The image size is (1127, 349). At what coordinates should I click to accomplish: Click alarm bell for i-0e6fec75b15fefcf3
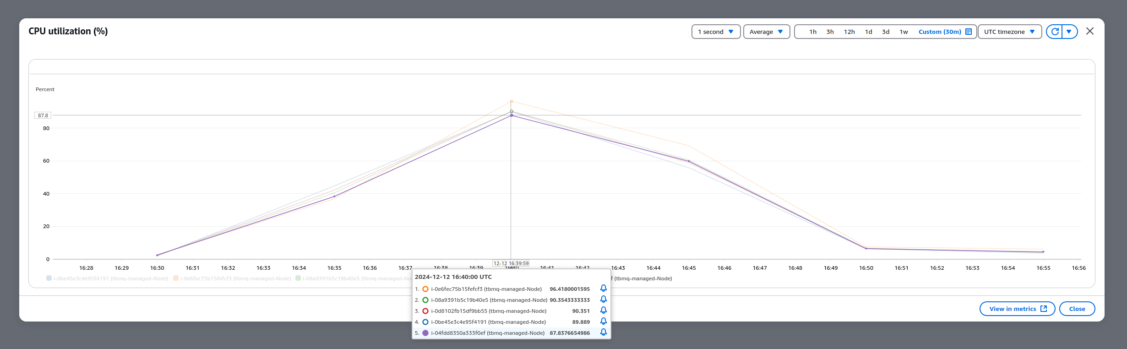603,289
